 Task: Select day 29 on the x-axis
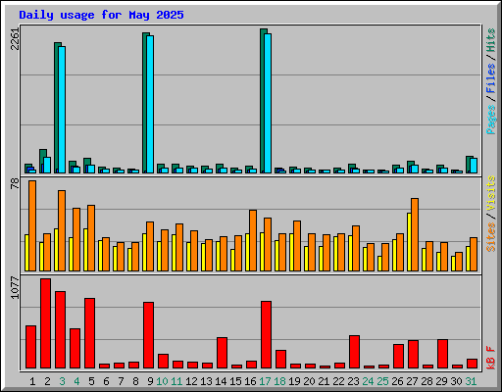pyautogui.click(x=441, y=381)
